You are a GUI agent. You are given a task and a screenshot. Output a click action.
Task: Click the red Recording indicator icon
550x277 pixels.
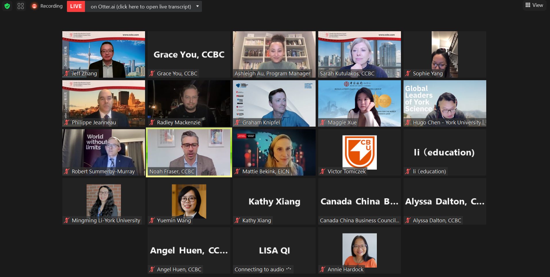point(34,6)
